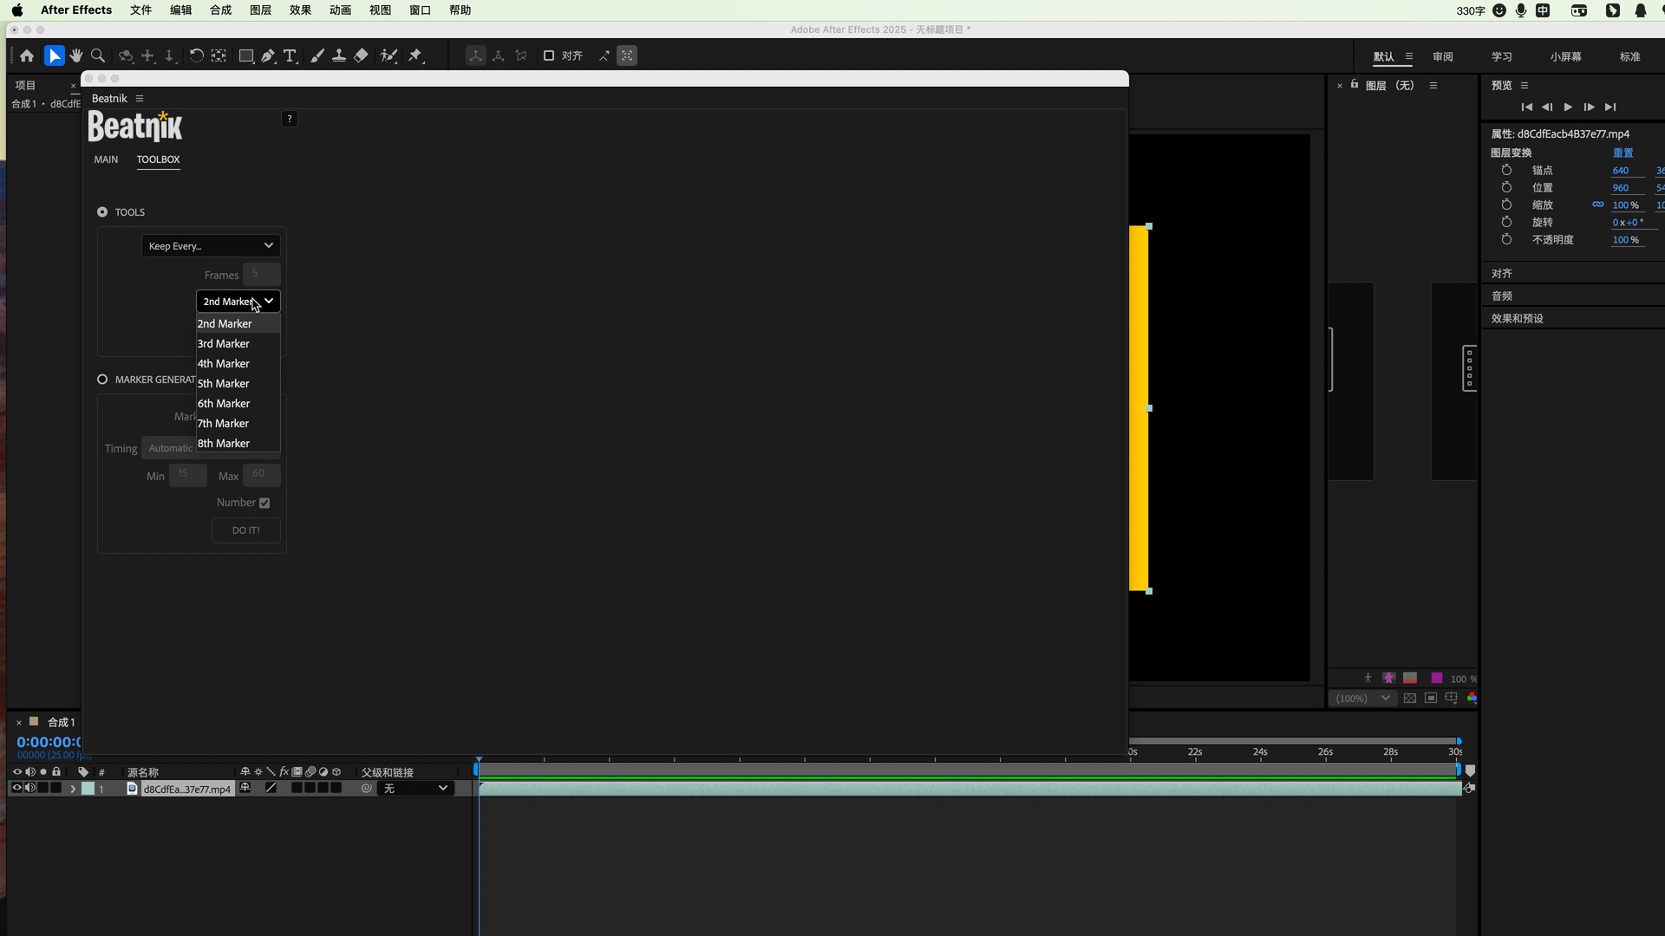Toggle the Number checkbox

coord(264,503)
